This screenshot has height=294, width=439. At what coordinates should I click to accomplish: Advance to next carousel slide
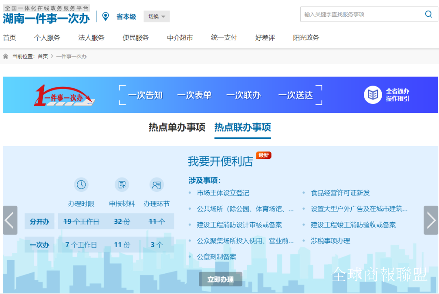click(431, 220)
